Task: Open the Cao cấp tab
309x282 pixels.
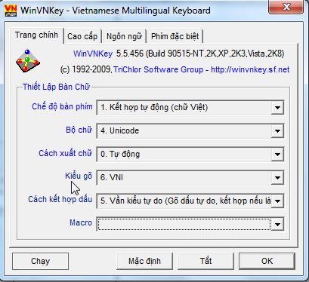Action: (82, 36)
